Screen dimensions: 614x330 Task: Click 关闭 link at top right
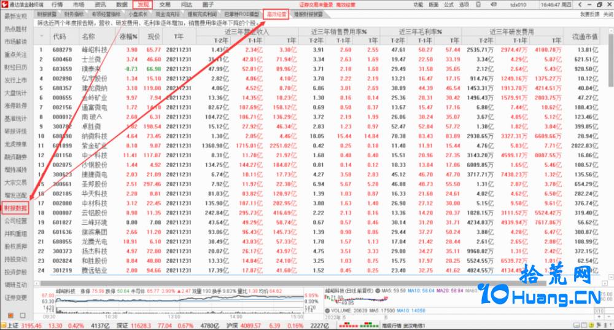[x=608, y=15]
